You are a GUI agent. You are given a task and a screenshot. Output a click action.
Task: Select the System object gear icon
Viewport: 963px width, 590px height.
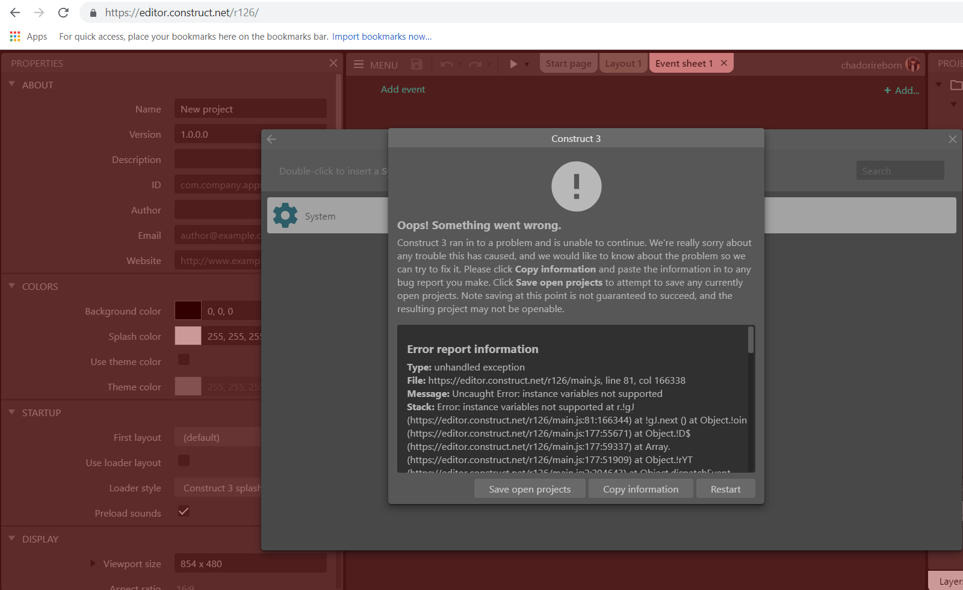coord(285,215)
